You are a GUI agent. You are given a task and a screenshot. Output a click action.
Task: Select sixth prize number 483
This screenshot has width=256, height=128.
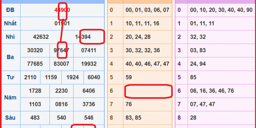35,118
